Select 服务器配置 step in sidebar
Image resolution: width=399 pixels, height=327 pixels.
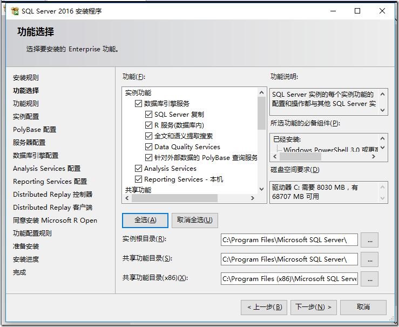coord(29,143)
